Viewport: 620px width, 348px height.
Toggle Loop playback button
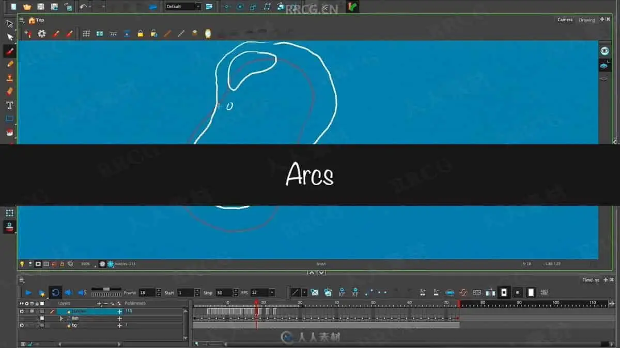click(x=55, y=292)
